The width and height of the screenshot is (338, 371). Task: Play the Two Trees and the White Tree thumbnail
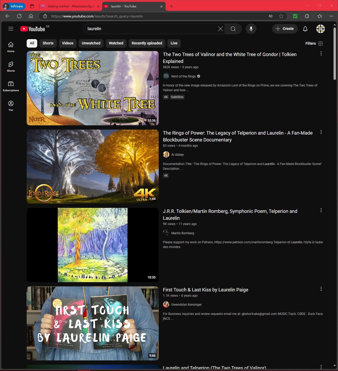coord(93,88)
